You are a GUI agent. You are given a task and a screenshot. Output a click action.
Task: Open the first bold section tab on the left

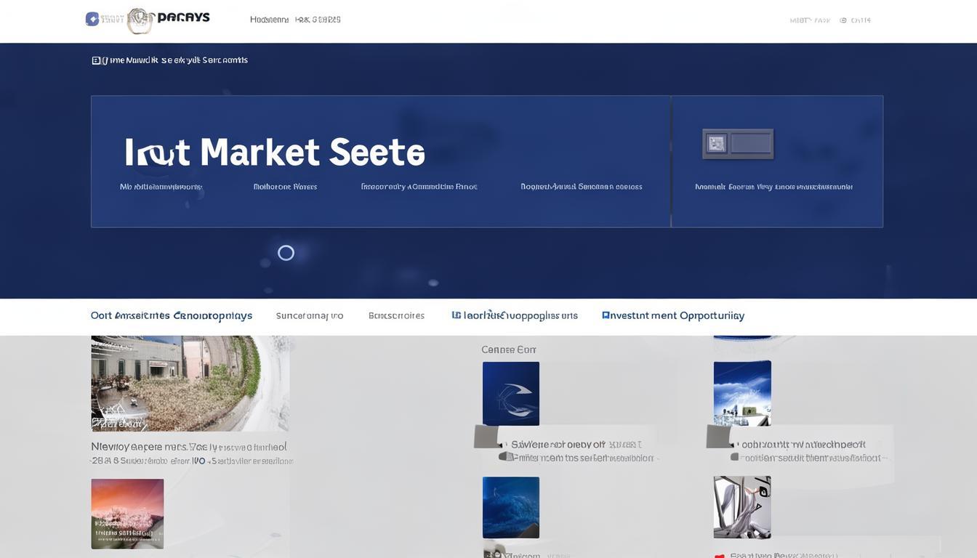click(x=172, y=316)
